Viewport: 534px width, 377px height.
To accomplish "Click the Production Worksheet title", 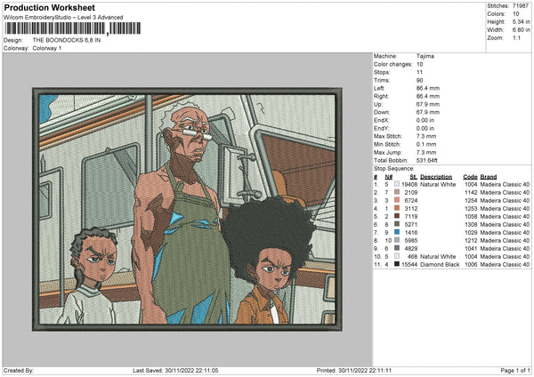I will [49, 7].
